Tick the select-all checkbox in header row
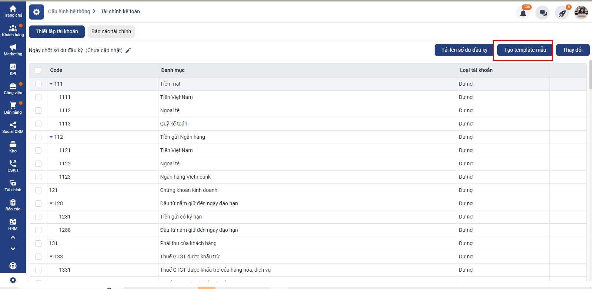The width and height of the screenshot is (592, 289). (x=38, y=70)
